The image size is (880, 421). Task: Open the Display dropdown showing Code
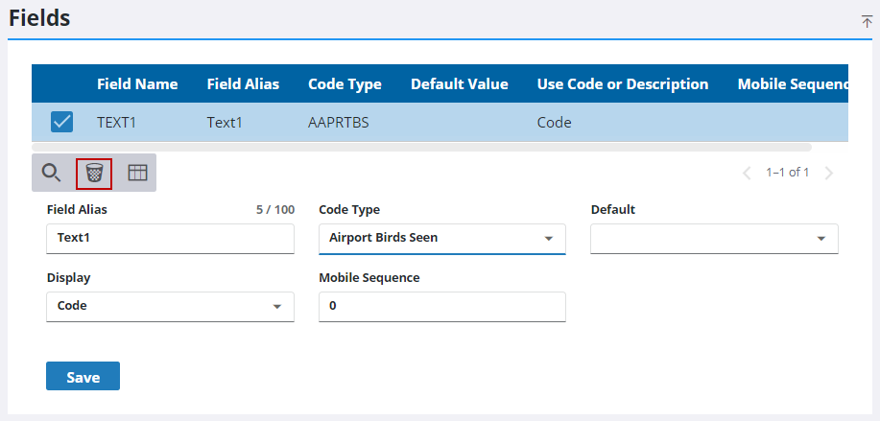click(x=170, y=307)
